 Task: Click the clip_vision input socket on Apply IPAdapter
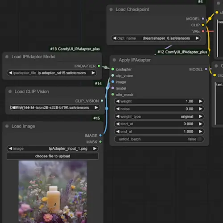pyautogui.click(x=113, y=75)
